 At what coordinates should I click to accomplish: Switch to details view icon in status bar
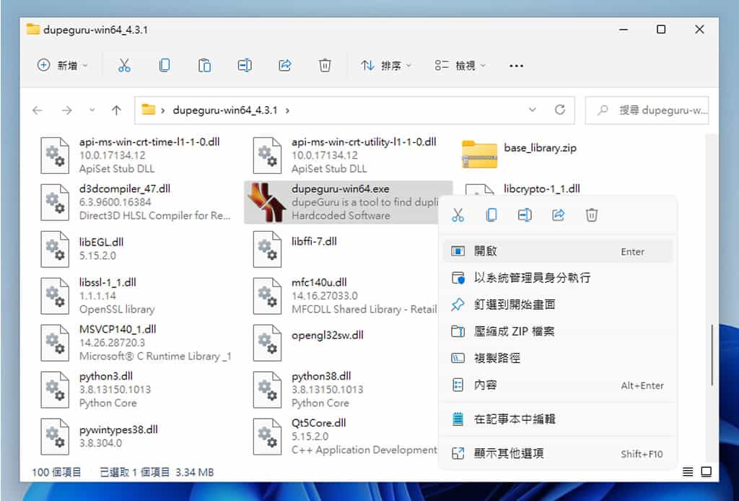tap(688, 472)
